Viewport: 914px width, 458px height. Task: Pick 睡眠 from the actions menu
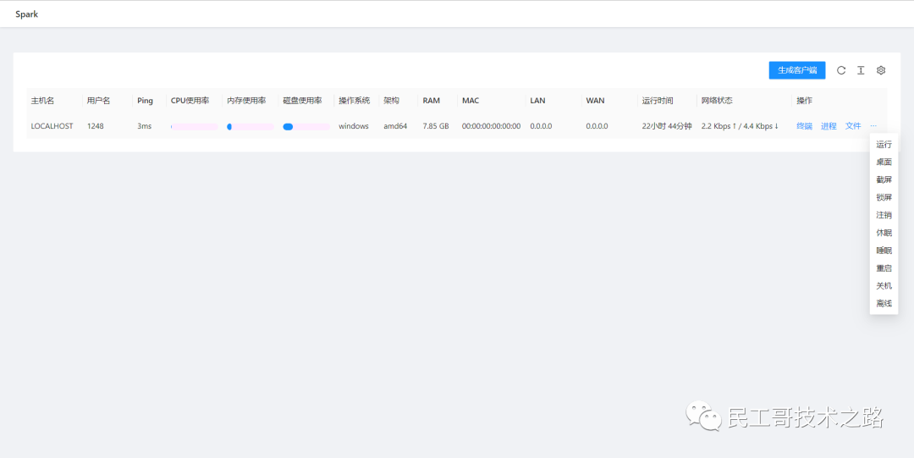coord(884,251)
